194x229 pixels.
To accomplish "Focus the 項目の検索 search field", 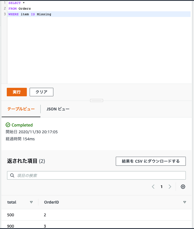I will 99,175.
